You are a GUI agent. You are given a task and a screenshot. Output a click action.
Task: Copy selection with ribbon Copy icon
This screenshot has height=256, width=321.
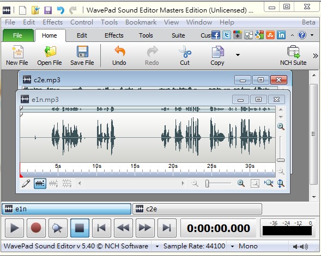(x=217, y=56)
